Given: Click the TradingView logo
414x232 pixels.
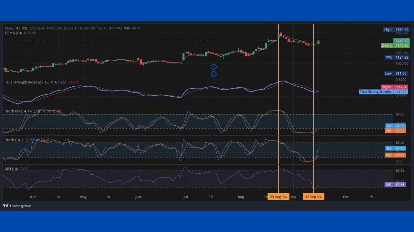Looking at the screenshot, I should coord(17,206).
